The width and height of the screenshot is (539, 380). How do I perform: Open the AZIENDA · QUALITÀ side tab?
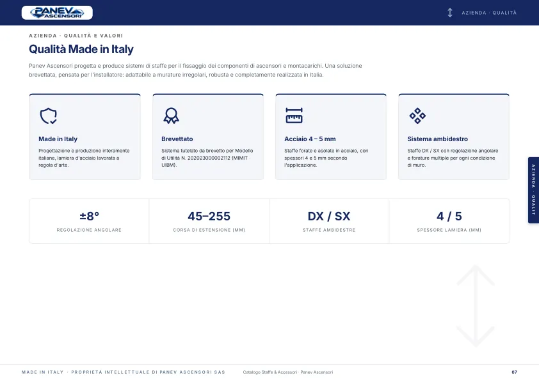533,190
